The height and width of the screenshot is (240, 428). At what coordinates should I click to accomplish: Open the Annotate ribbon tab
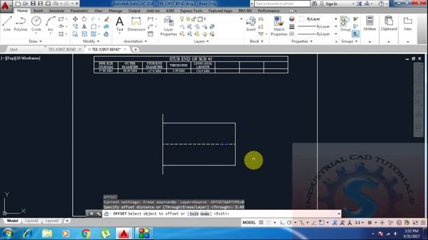(x=56, y=11)
